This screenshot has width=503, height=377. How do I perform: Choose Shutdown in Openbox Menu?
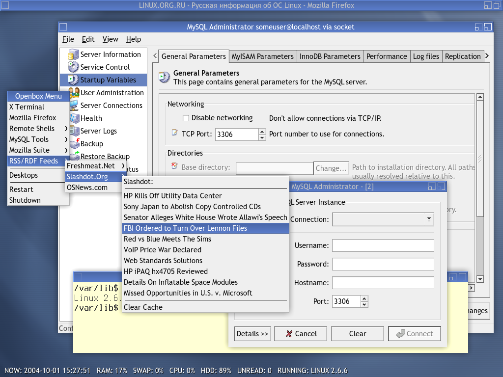(x=38, y=200)
